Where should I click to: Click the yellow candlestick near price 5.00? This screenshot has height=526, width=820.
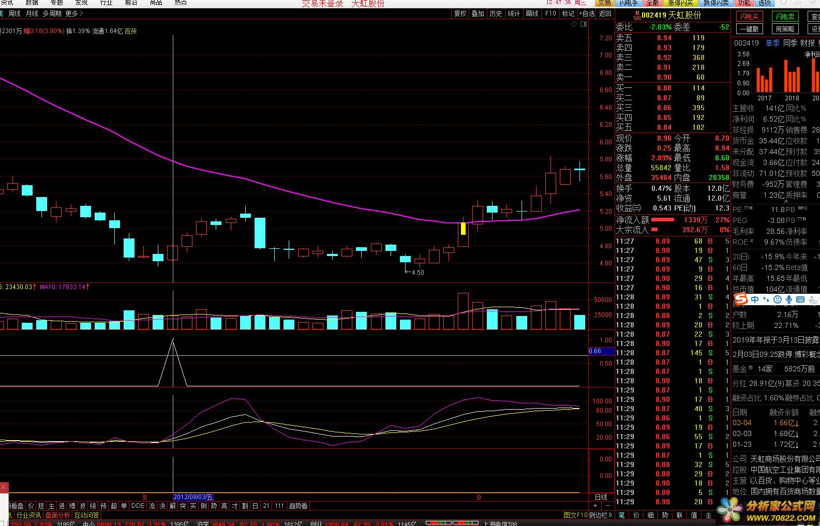pos(463,228)
